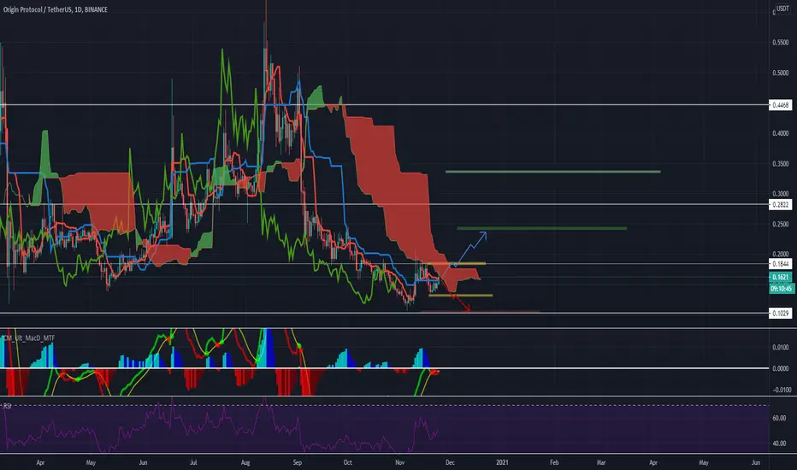Open the USDT currency selector on price axis
This screenshot has width=797, height=470.
[x=782, y=9]
